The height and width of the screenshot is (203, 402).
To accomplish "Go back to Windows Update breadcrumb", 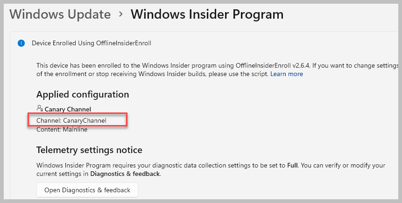I will click(60, 14).
